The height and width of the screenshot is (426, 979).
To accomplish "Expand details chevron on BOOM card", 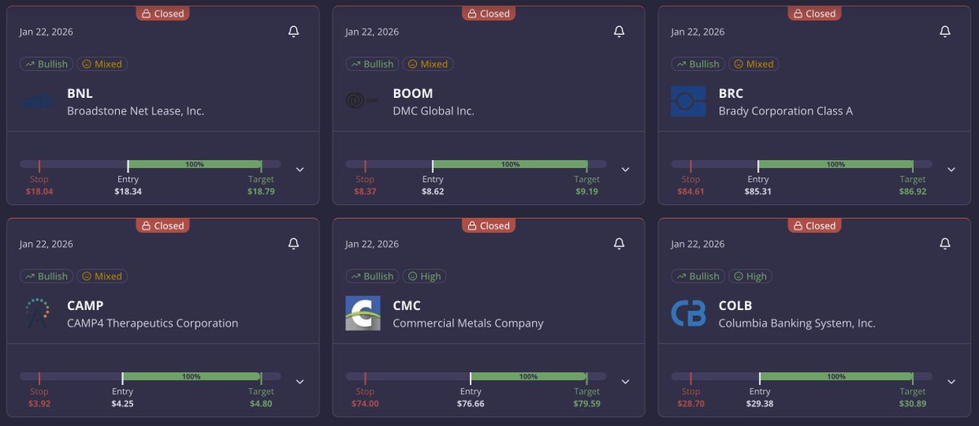I will (625, 170).
